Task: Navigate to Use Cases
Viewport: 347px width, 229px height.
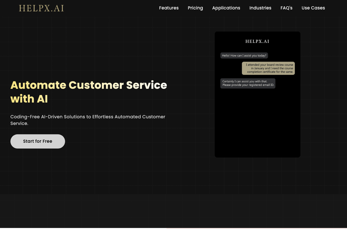Action: click(x=313, y=8)
